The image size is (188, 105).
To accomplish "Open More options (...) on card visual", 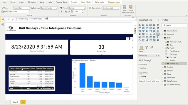I will [131, 38].
